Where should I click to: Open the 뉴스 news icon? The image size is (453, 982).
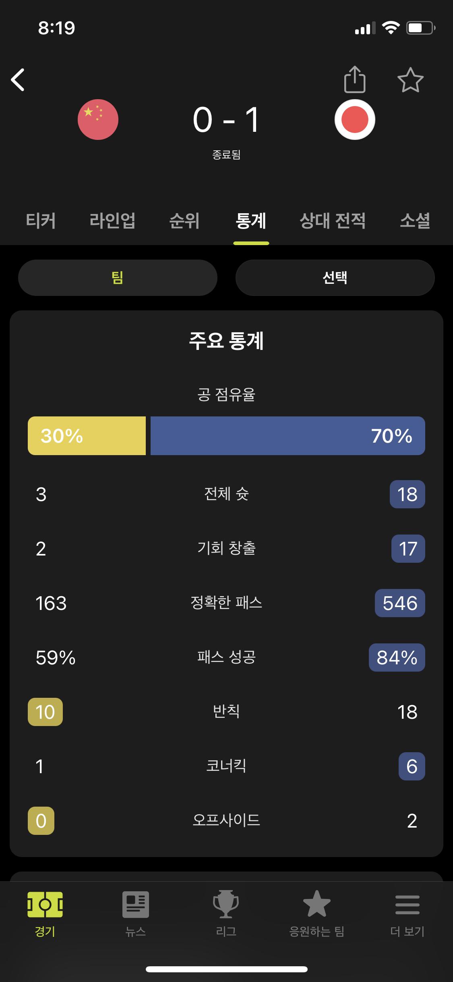(x=136, y=905)
